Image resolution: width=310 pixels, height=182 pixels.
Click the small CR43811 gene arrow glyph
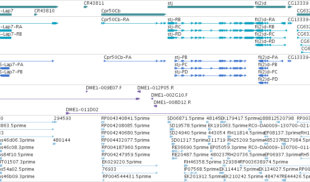[86, 7]
